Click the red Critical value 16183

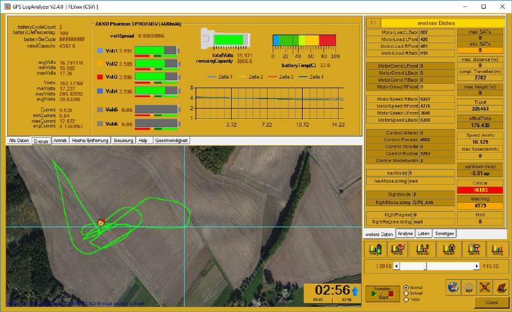coord(479,190)
